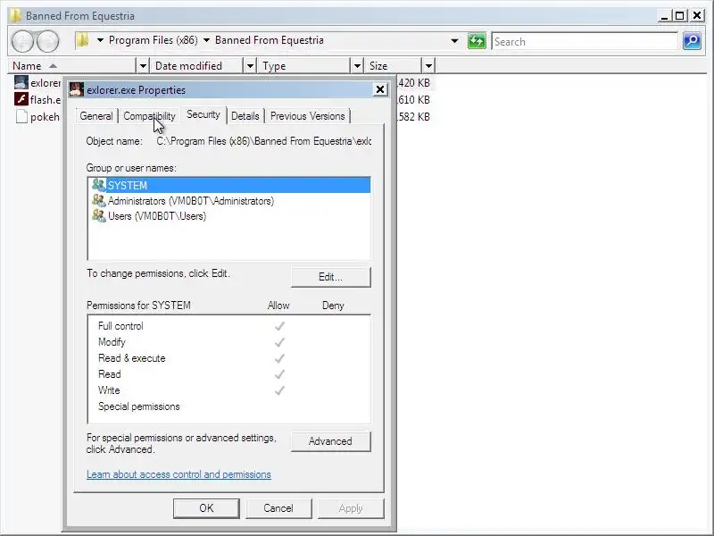Click the Advanced button
This screenshot has width=714, height=536.
pos(330,441)
